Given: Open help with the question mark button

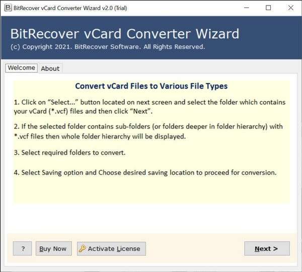Looking at the screenshot, I should coord(23,248).
